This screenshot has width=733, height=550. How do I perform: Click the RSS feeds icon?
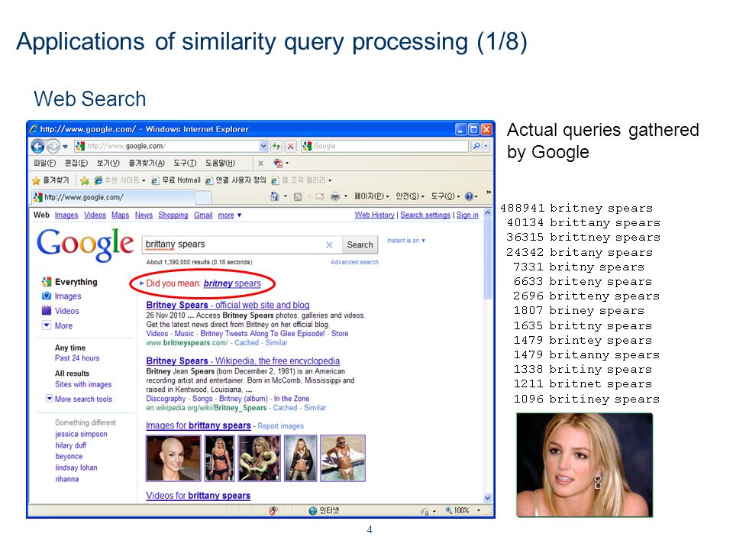pyautogui.click(x=297, y=197)
